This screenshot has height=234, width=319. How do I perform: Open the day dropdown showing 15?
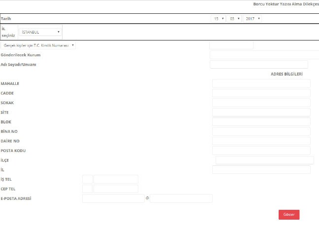(218, 19)
